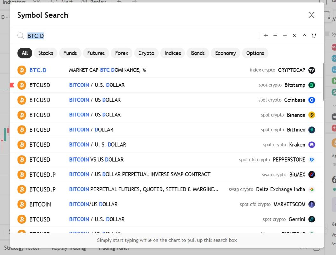The image size is (336, 255).
Task: Click the Bitcoin icon in Coinbase row
Action: pos(22,100)
